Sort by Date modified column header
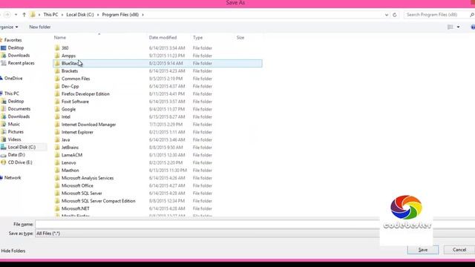Screen dimensions: 475x267 pos(163,38)
